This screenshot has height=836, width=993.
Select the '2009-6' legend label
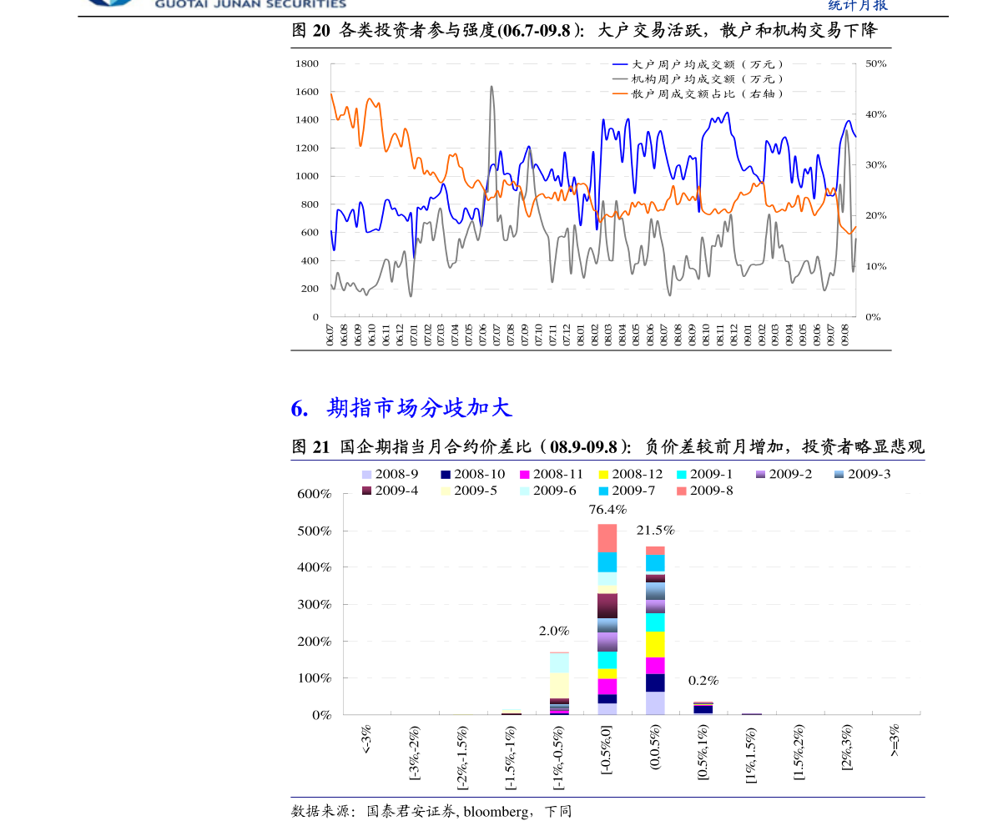tap(555, 491)
